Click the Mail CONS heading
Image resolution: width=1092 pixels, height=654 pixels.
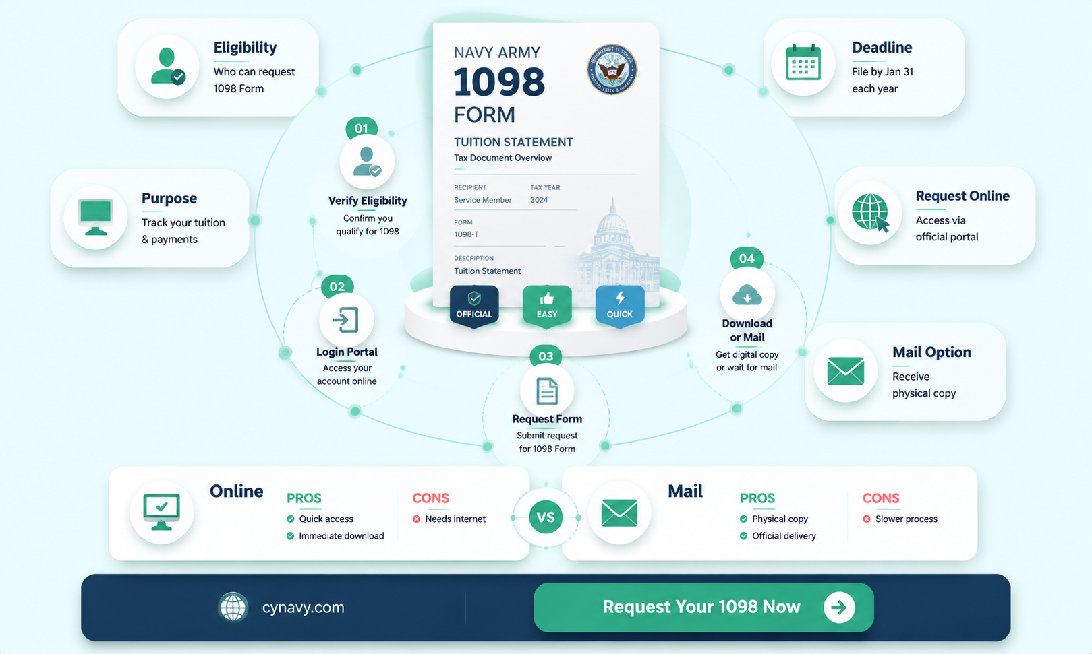click(881, 498)
